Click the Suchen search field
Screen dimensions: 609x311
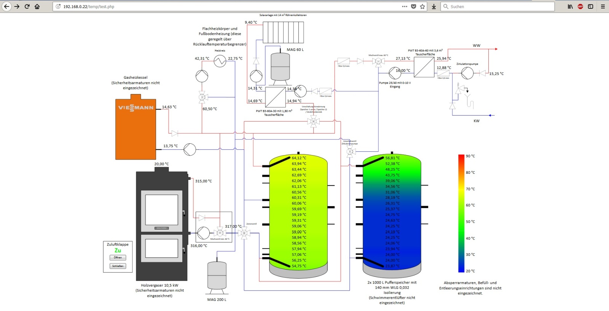[499, 6]
